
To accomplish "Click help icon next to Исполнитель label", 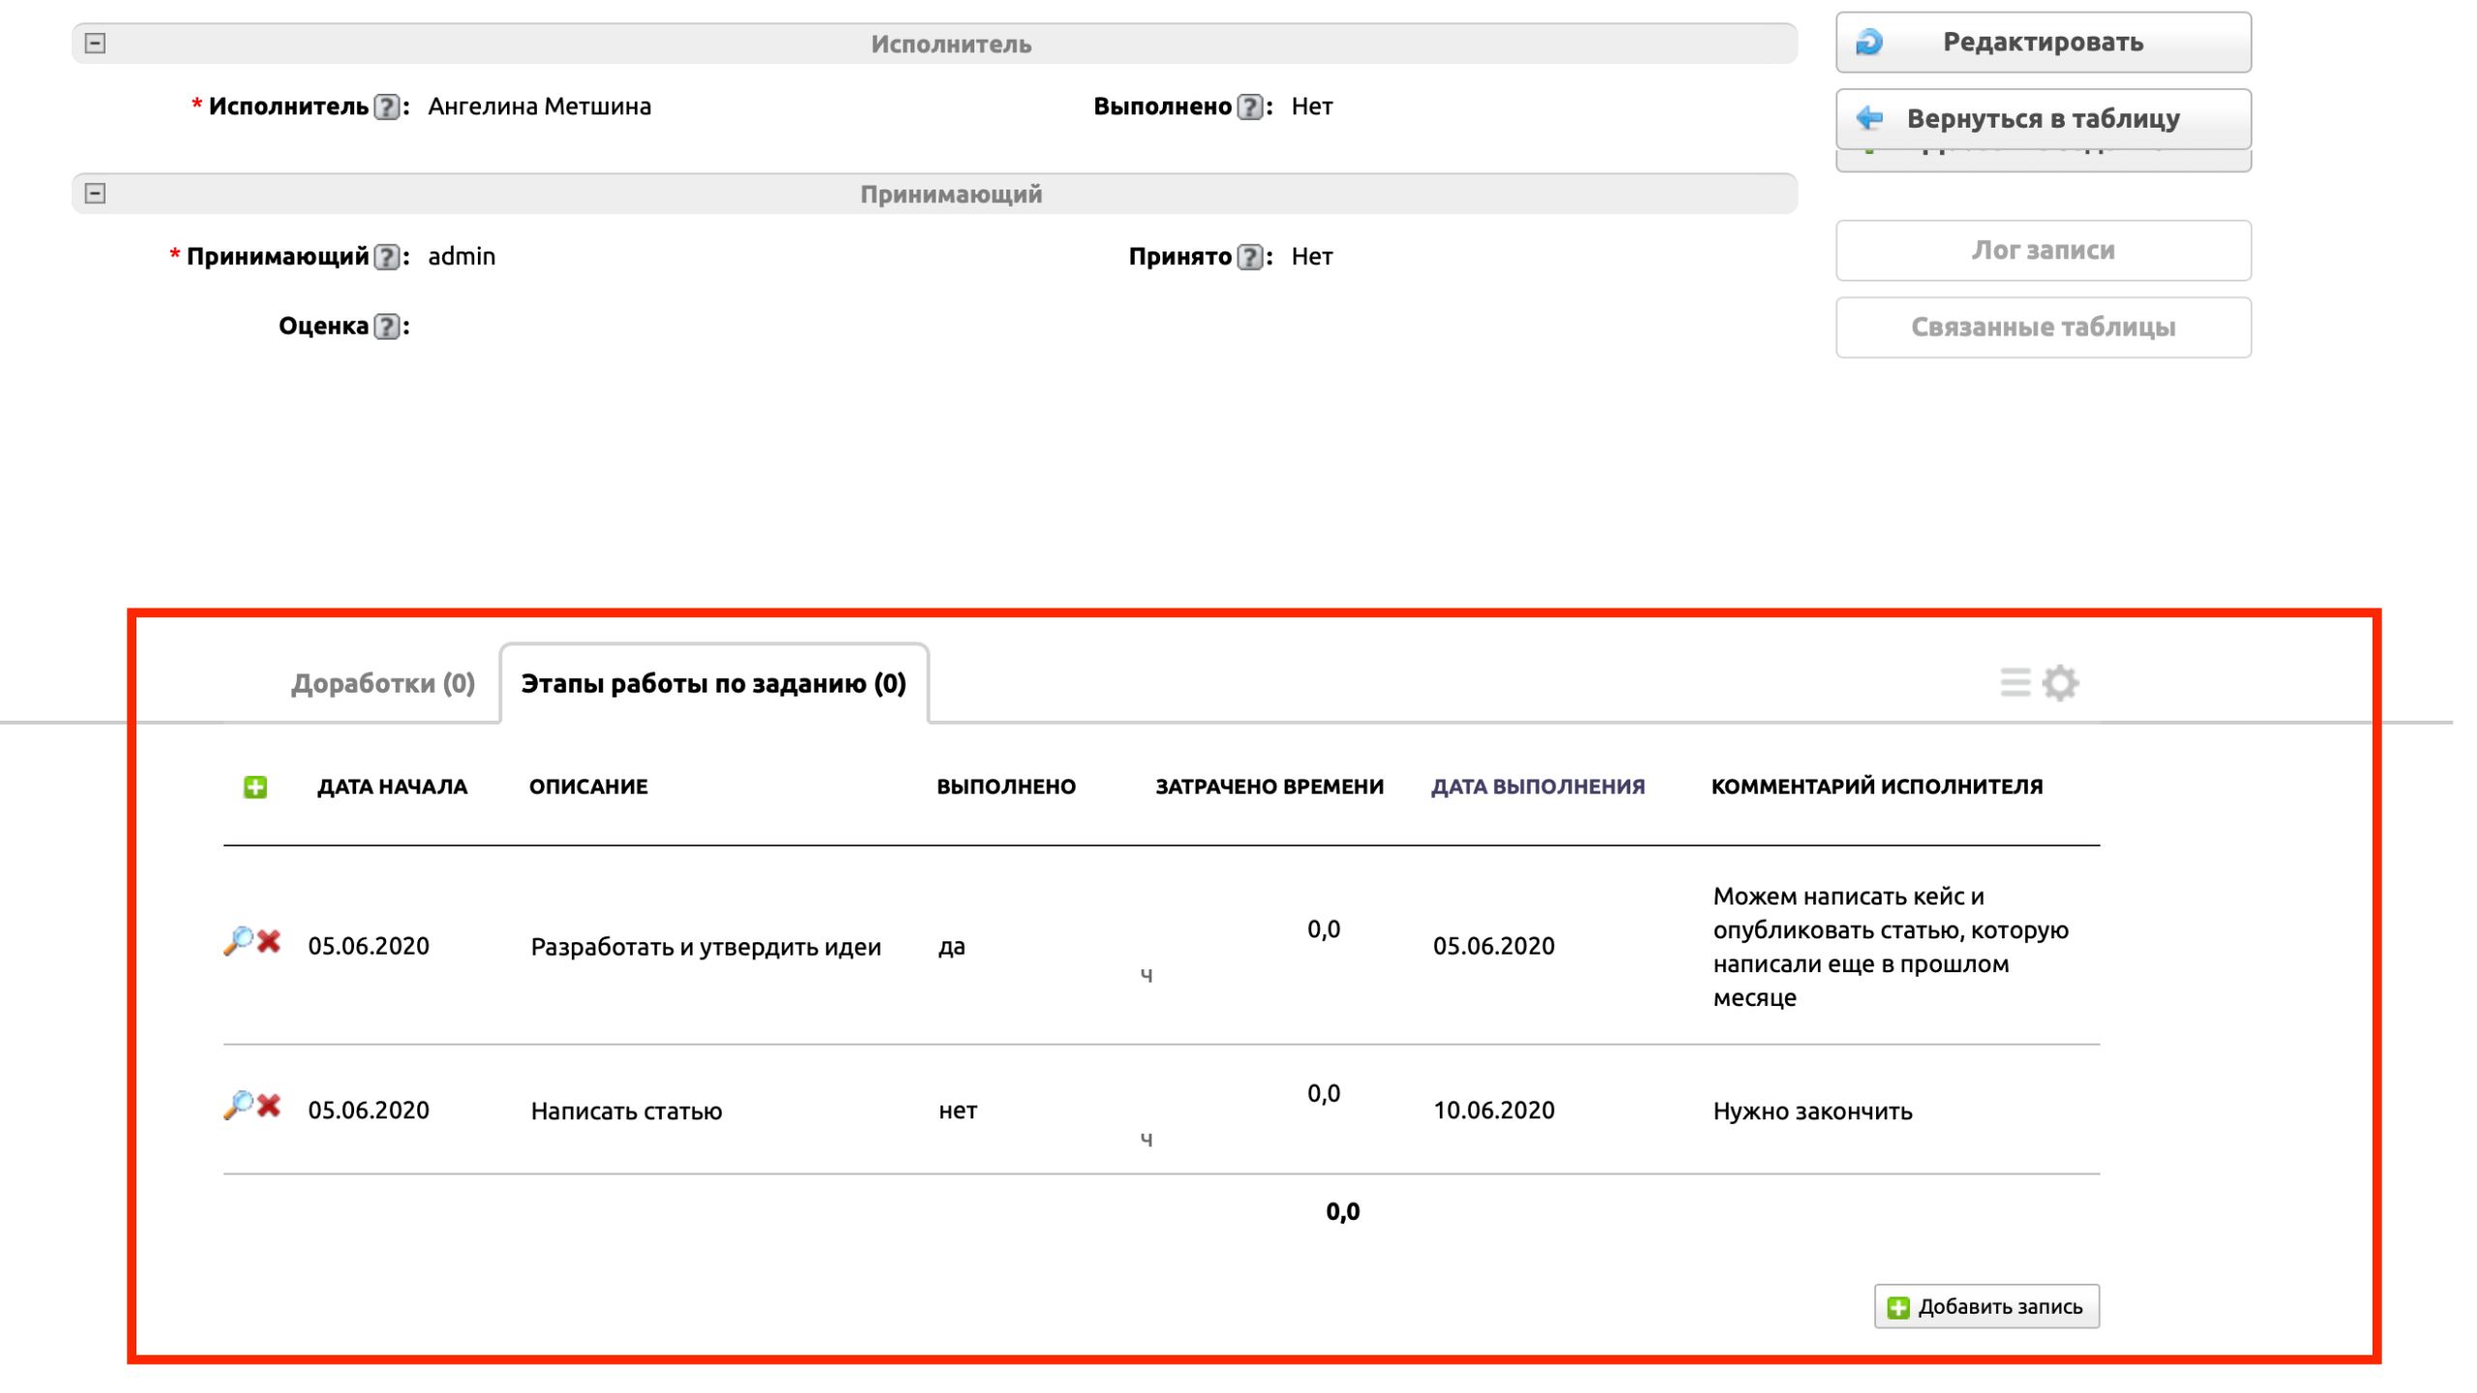I will pos(386,106).
